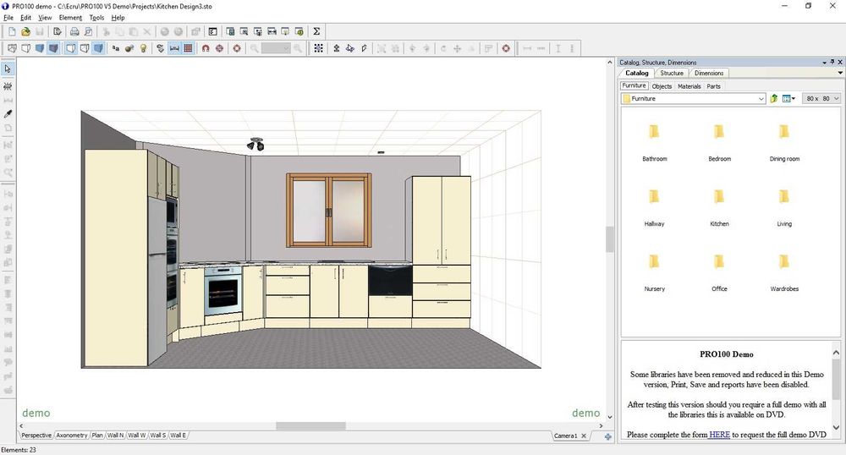Click the red magnet snap icon
846x455 pixels.
pos(206,48)
